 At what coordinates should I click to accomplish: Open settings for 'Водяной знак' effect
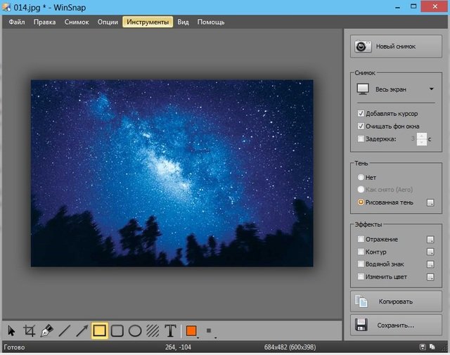pyautogui.click(x=430, y=264)
